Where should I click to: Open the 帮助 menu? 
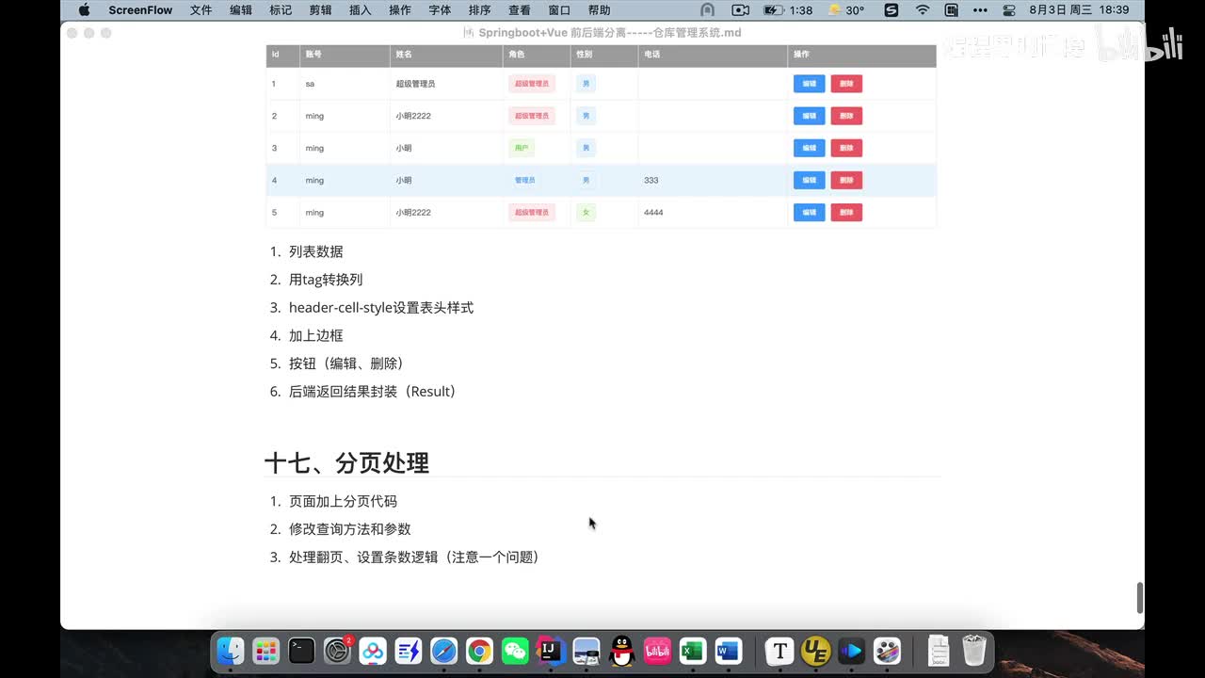pyautogui.click(x=599, y=10)
